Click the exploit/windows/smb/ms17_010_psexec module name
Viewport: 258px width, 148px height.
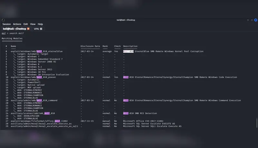pos(34,77)
